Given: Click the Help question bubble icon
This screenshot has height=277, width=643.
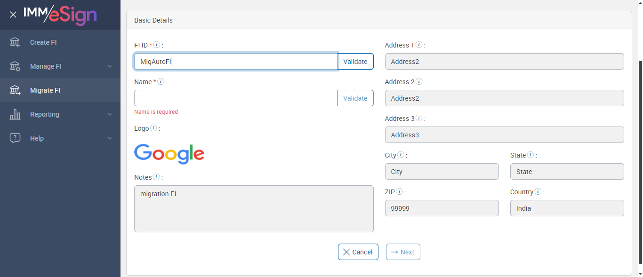Looking at the screenshot, I should [x=15, y=138].
